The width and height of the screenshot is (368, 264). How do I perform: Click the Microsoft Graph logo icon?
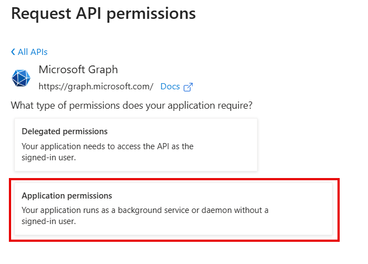coord(21,78)
